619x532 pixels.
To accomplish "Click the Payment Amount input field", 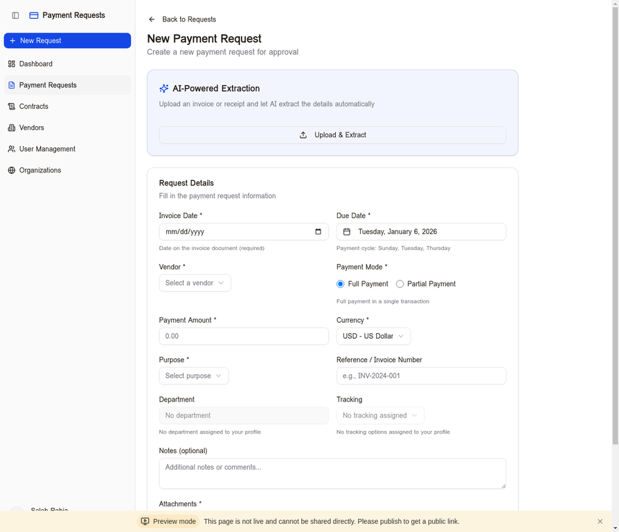I will coord(244,336).
